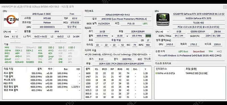
Task: Click the NVIDIA GeForce logo image
Action: (163, 19)
